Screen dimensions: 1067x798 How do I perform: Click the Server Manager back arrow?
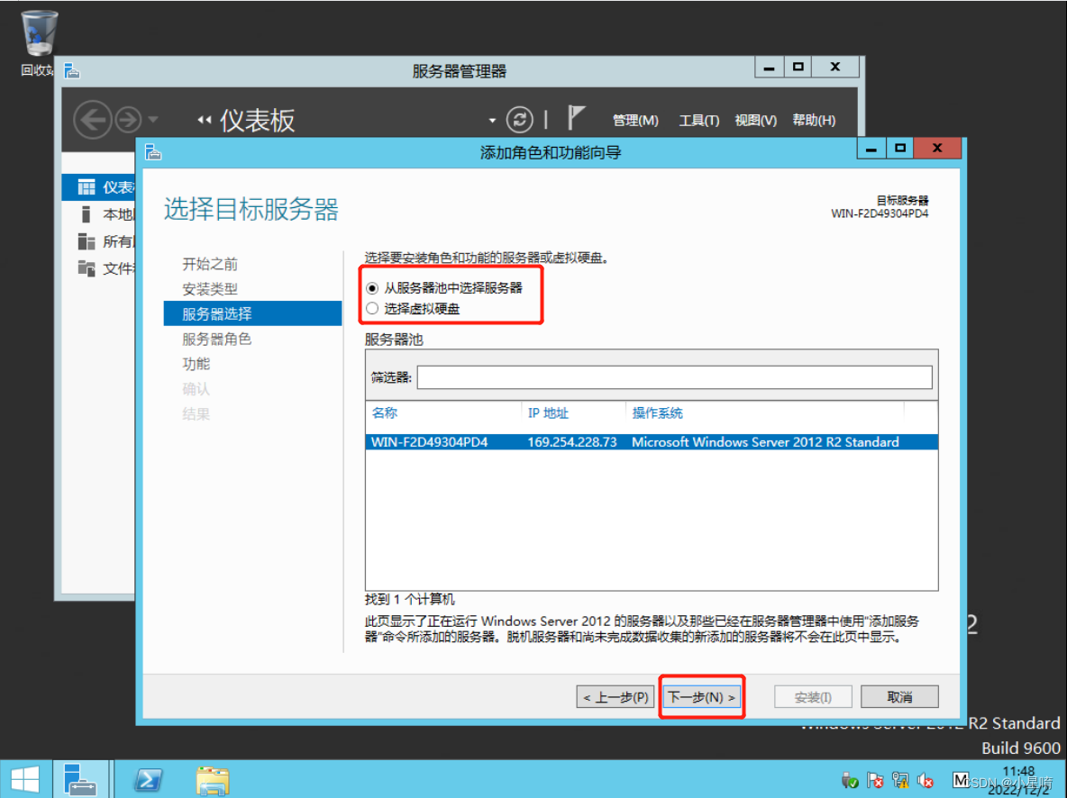coord(93,120)
